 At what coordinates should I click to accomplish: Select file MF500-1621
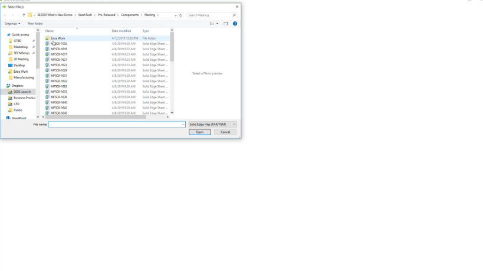[59, 60]
